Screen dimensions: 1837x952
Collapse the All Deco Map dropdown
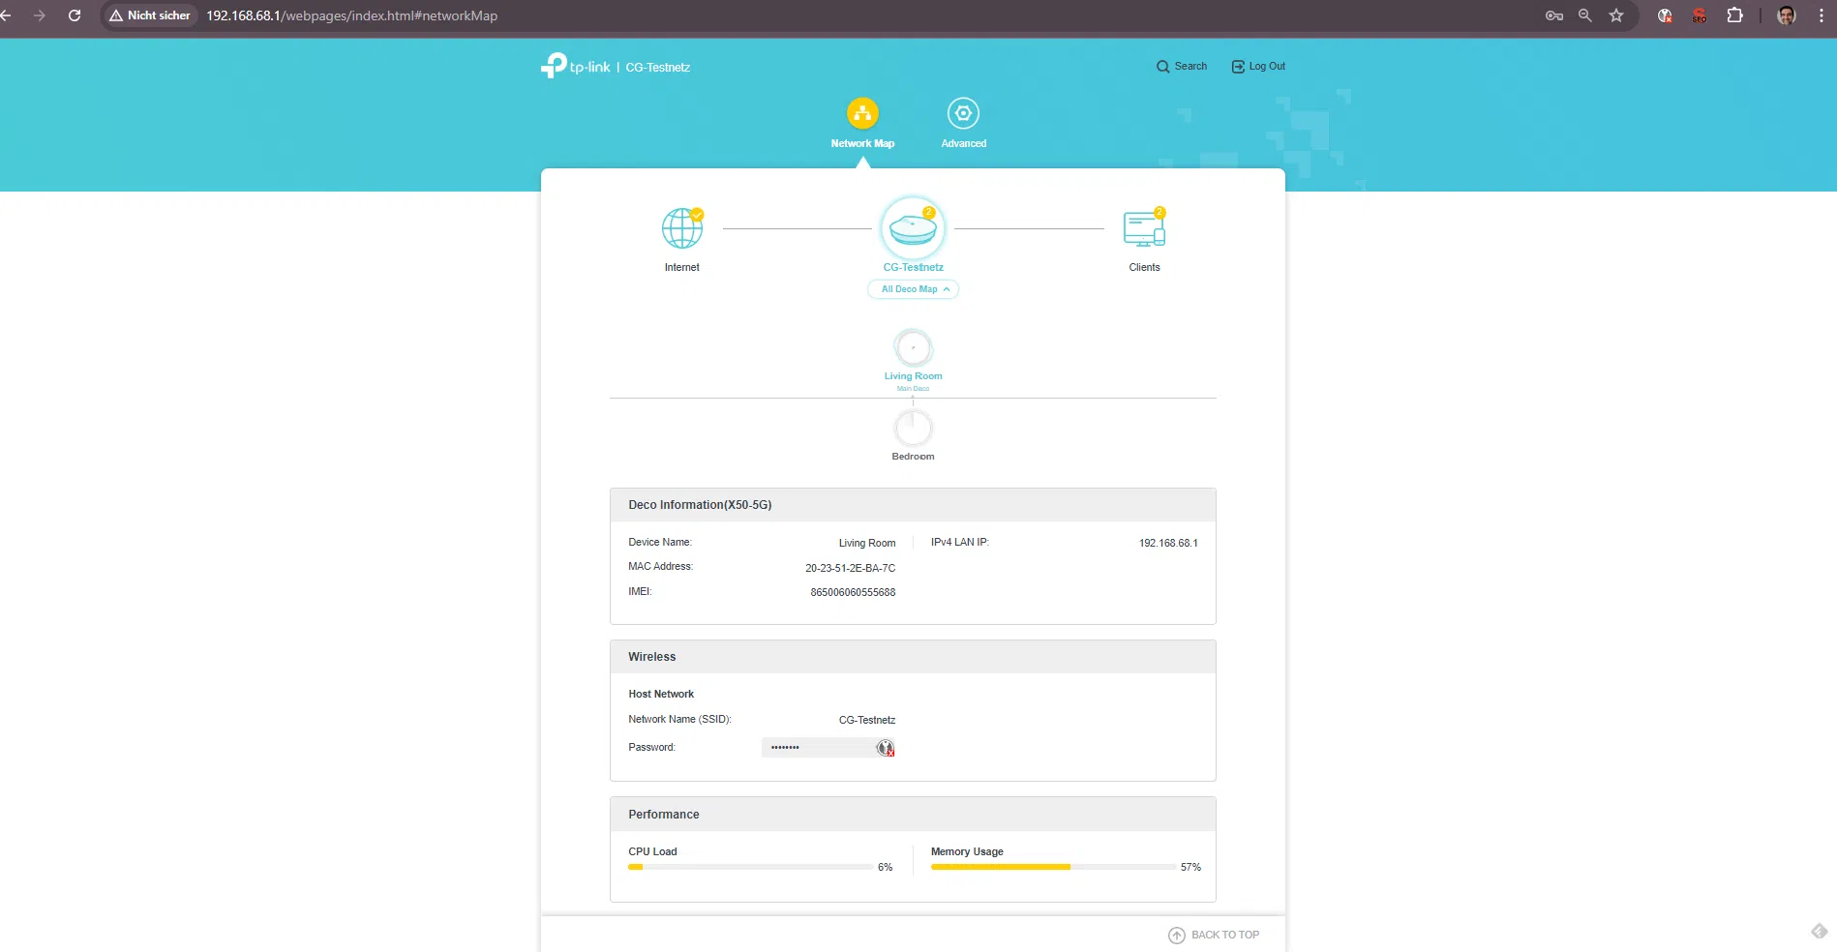pyautogui.click(x=913, y=289)
